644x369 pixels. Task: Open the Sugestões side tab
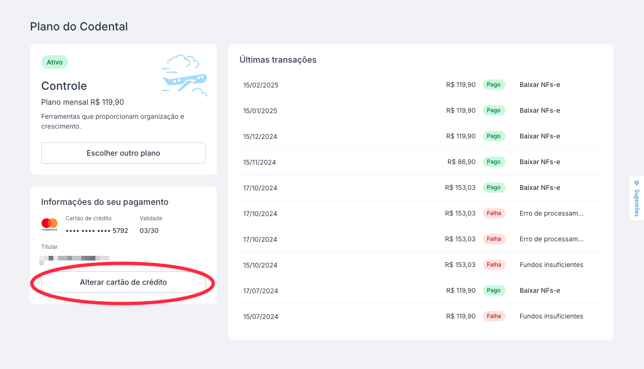point(637,198)
